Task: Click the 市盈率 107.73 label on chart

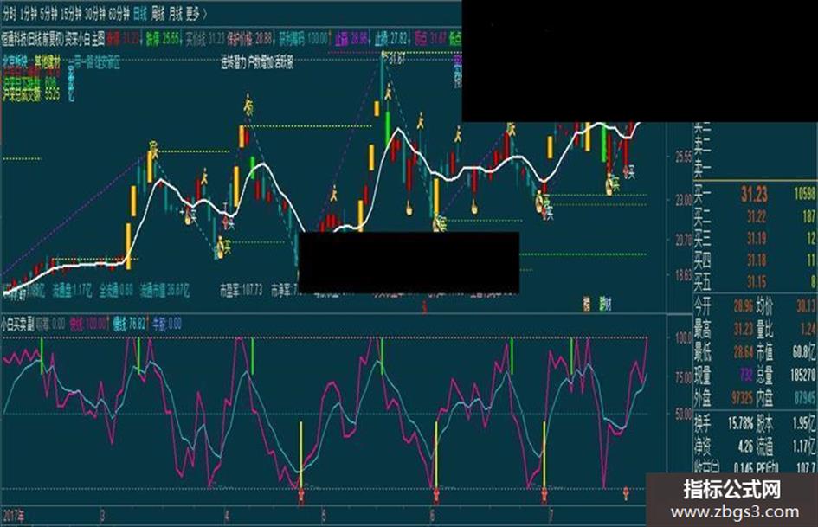Action: tap(241, 290)
